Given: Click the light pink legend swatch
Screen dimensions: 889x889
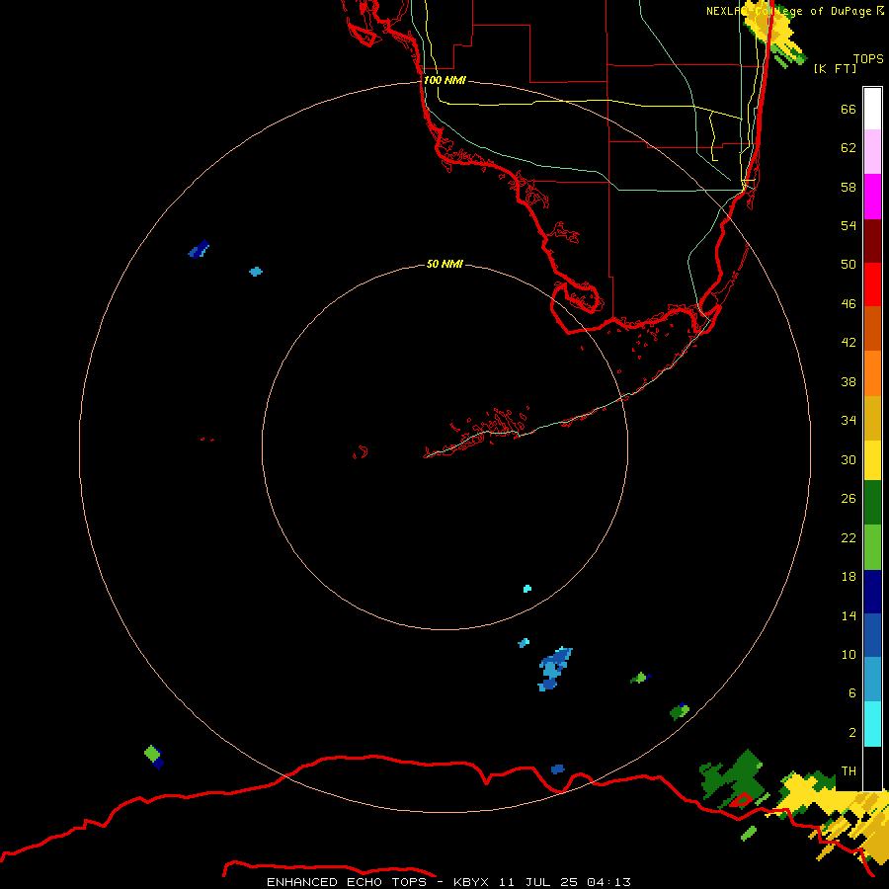Looking at the screenshot, I should point(872,152).
